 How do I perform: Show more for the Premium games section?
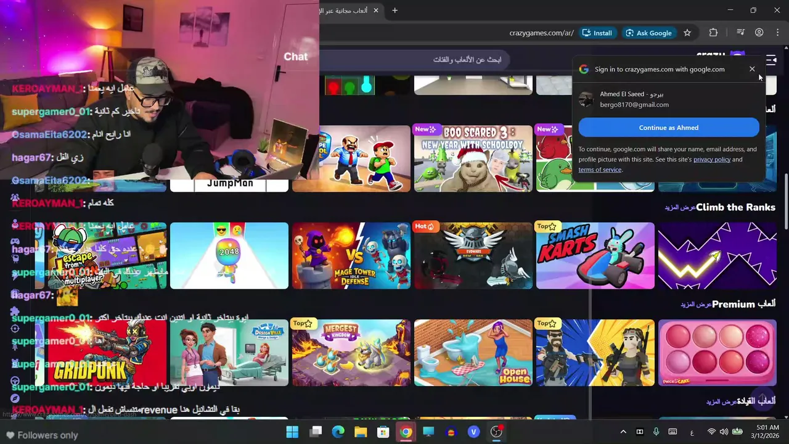click(x=696, y=305)
